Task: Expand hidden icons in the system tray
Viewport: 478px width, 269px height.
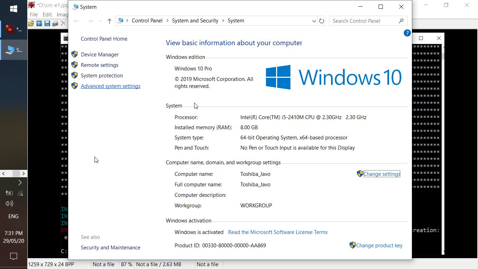Action: tap(20, 182)
